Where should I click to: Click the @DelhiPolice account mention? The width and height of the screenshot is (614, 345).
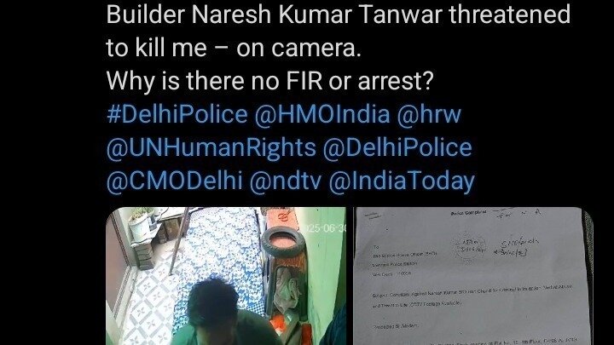pyautogui.click(x=397, y=148)
